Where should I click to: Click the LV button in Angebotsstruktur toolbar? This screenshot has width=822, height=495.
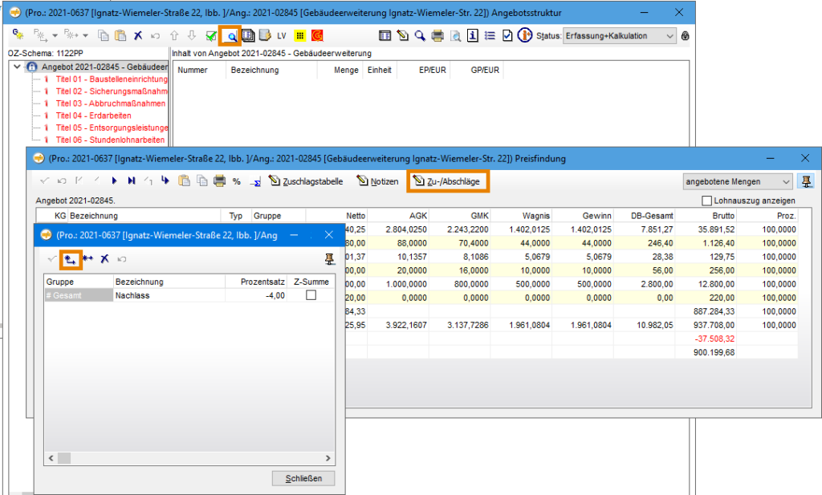point(282,35)
